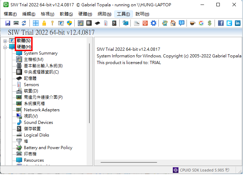The height and width of the screenshot is (175, 244).
Task: Click the key toolbar icon
Action: [53, 23]
